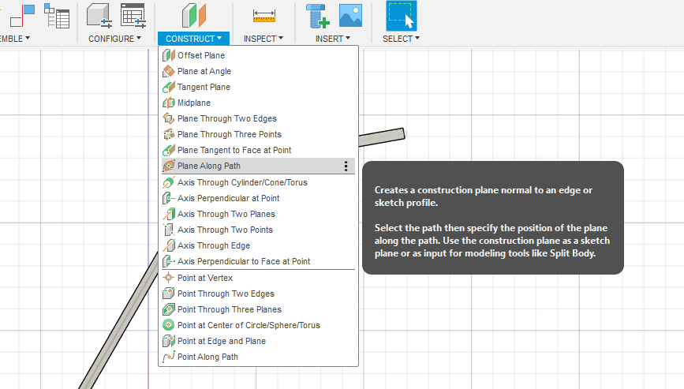Open the INSPECT dropdown menu
684x389 pixels.
click(x=264, y=39)
